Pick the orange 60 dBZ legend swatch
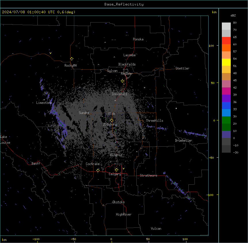 pos(226,48)
